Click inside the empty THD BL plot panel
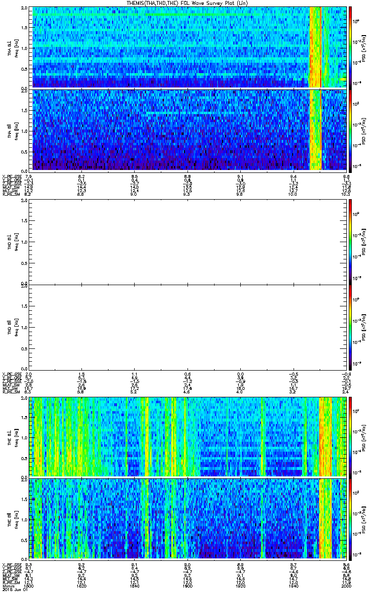The height and width of the screenshot is (593, 370). [x=187, y=241]
